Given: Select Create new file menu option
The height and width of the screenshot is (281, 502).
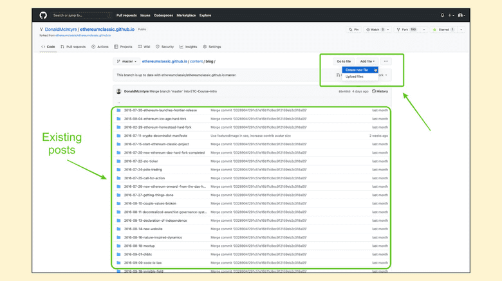Looking at the screenshot, I should point(357,69).
